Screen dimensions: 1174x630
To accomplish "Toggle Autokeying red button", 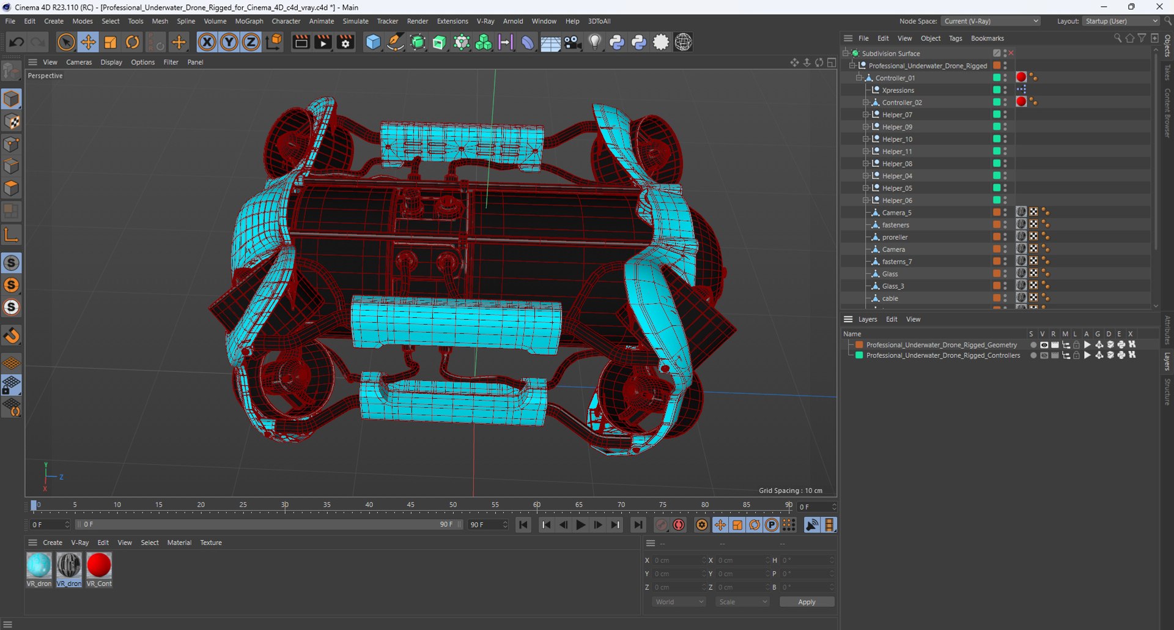I will tap(679, 525).
